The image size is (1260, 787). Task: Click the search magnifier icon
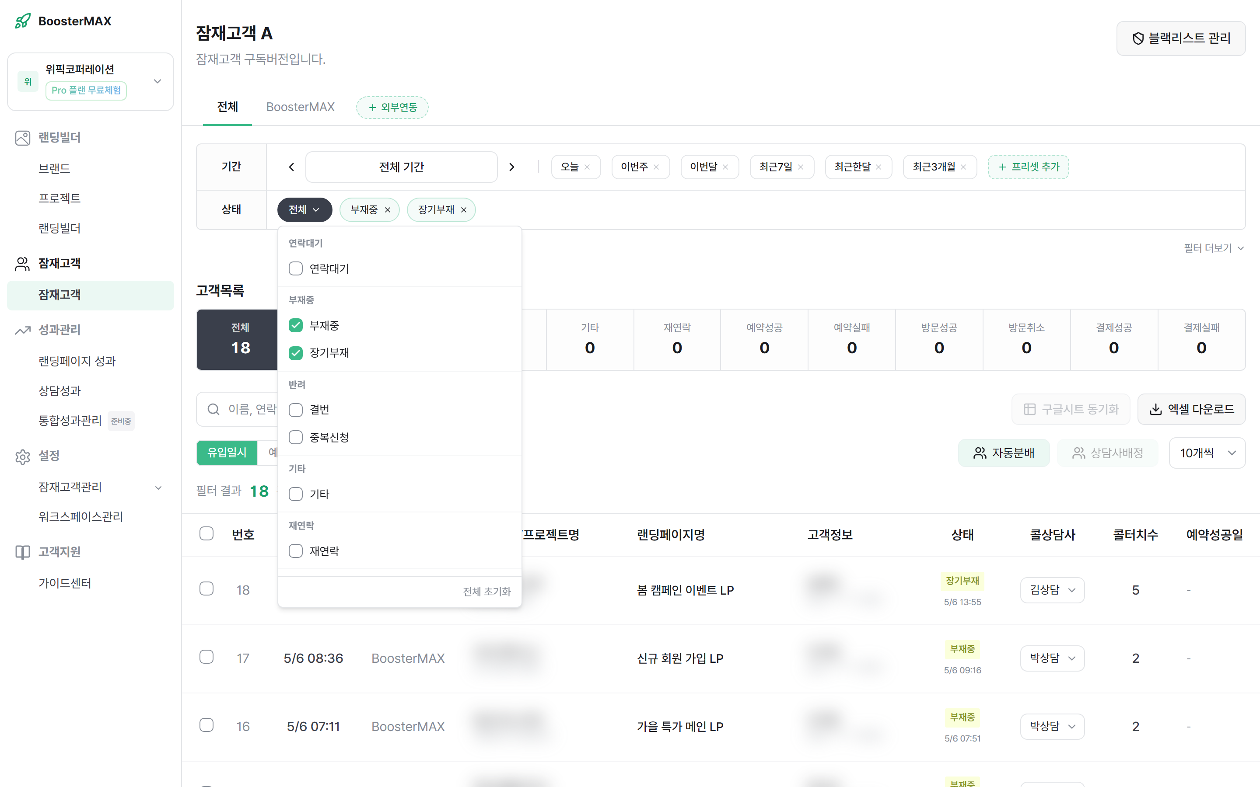click(x=213, y=410)
